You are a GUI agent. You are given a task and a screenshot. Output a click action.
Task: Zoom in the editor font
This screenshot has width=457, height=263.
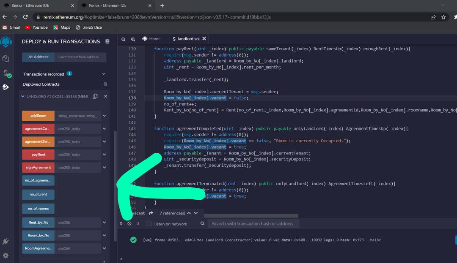pyautogui.click(x=133, y=39)
